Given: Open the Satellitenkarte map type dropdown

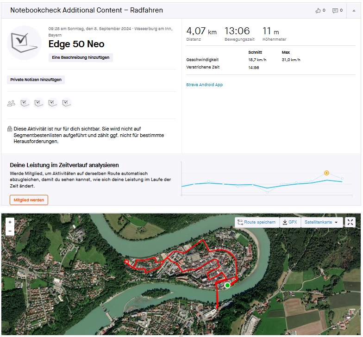Looking at the screenshot, I should [x=321, y=222].
